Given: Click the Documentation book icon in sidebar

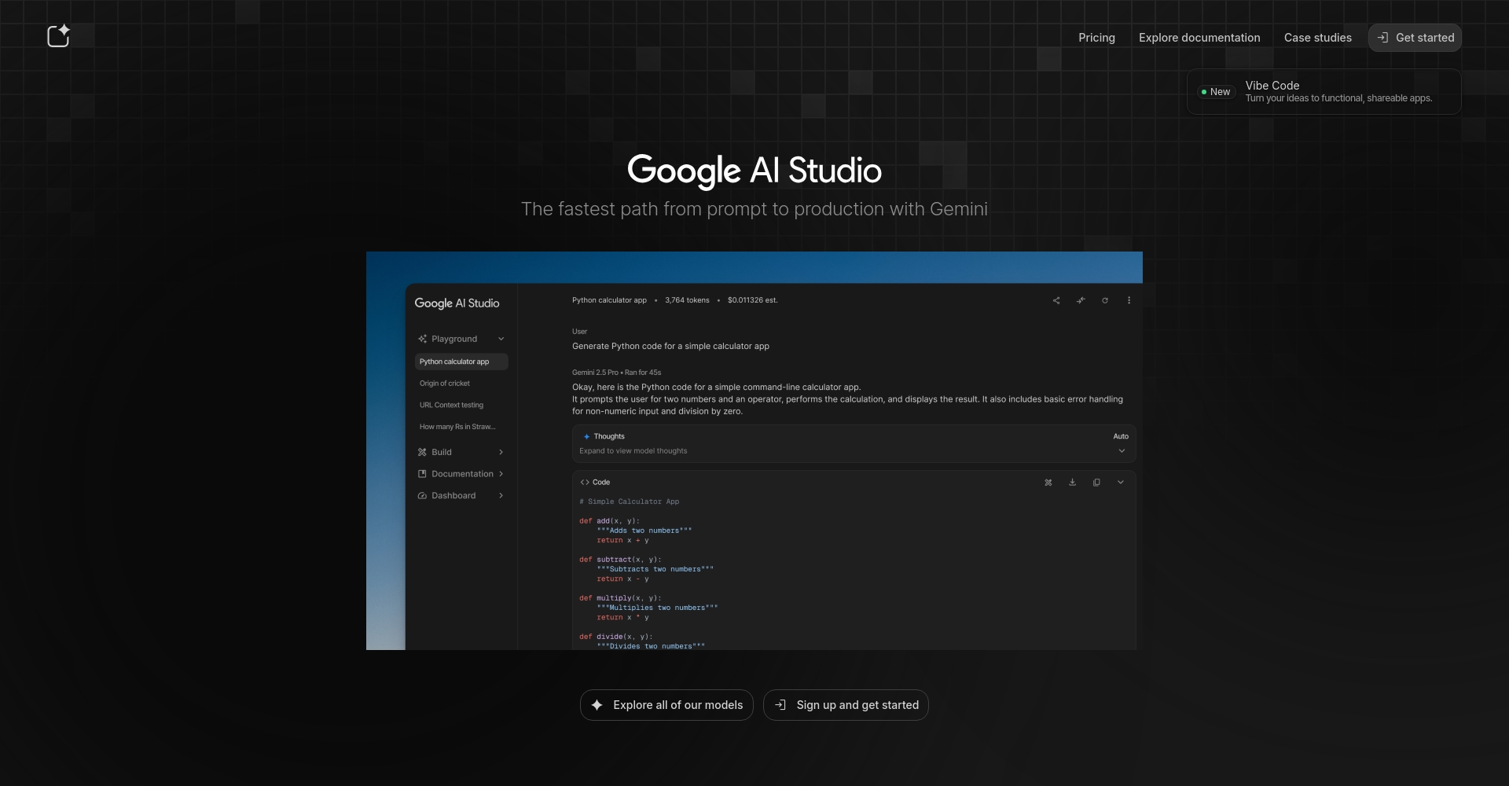Looking at the screenshot, I should click(x=423, y=474).
